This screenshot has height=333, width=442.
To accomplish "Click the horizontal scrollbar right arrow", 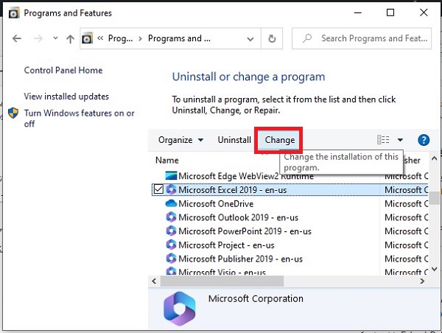I will [421, 281].
